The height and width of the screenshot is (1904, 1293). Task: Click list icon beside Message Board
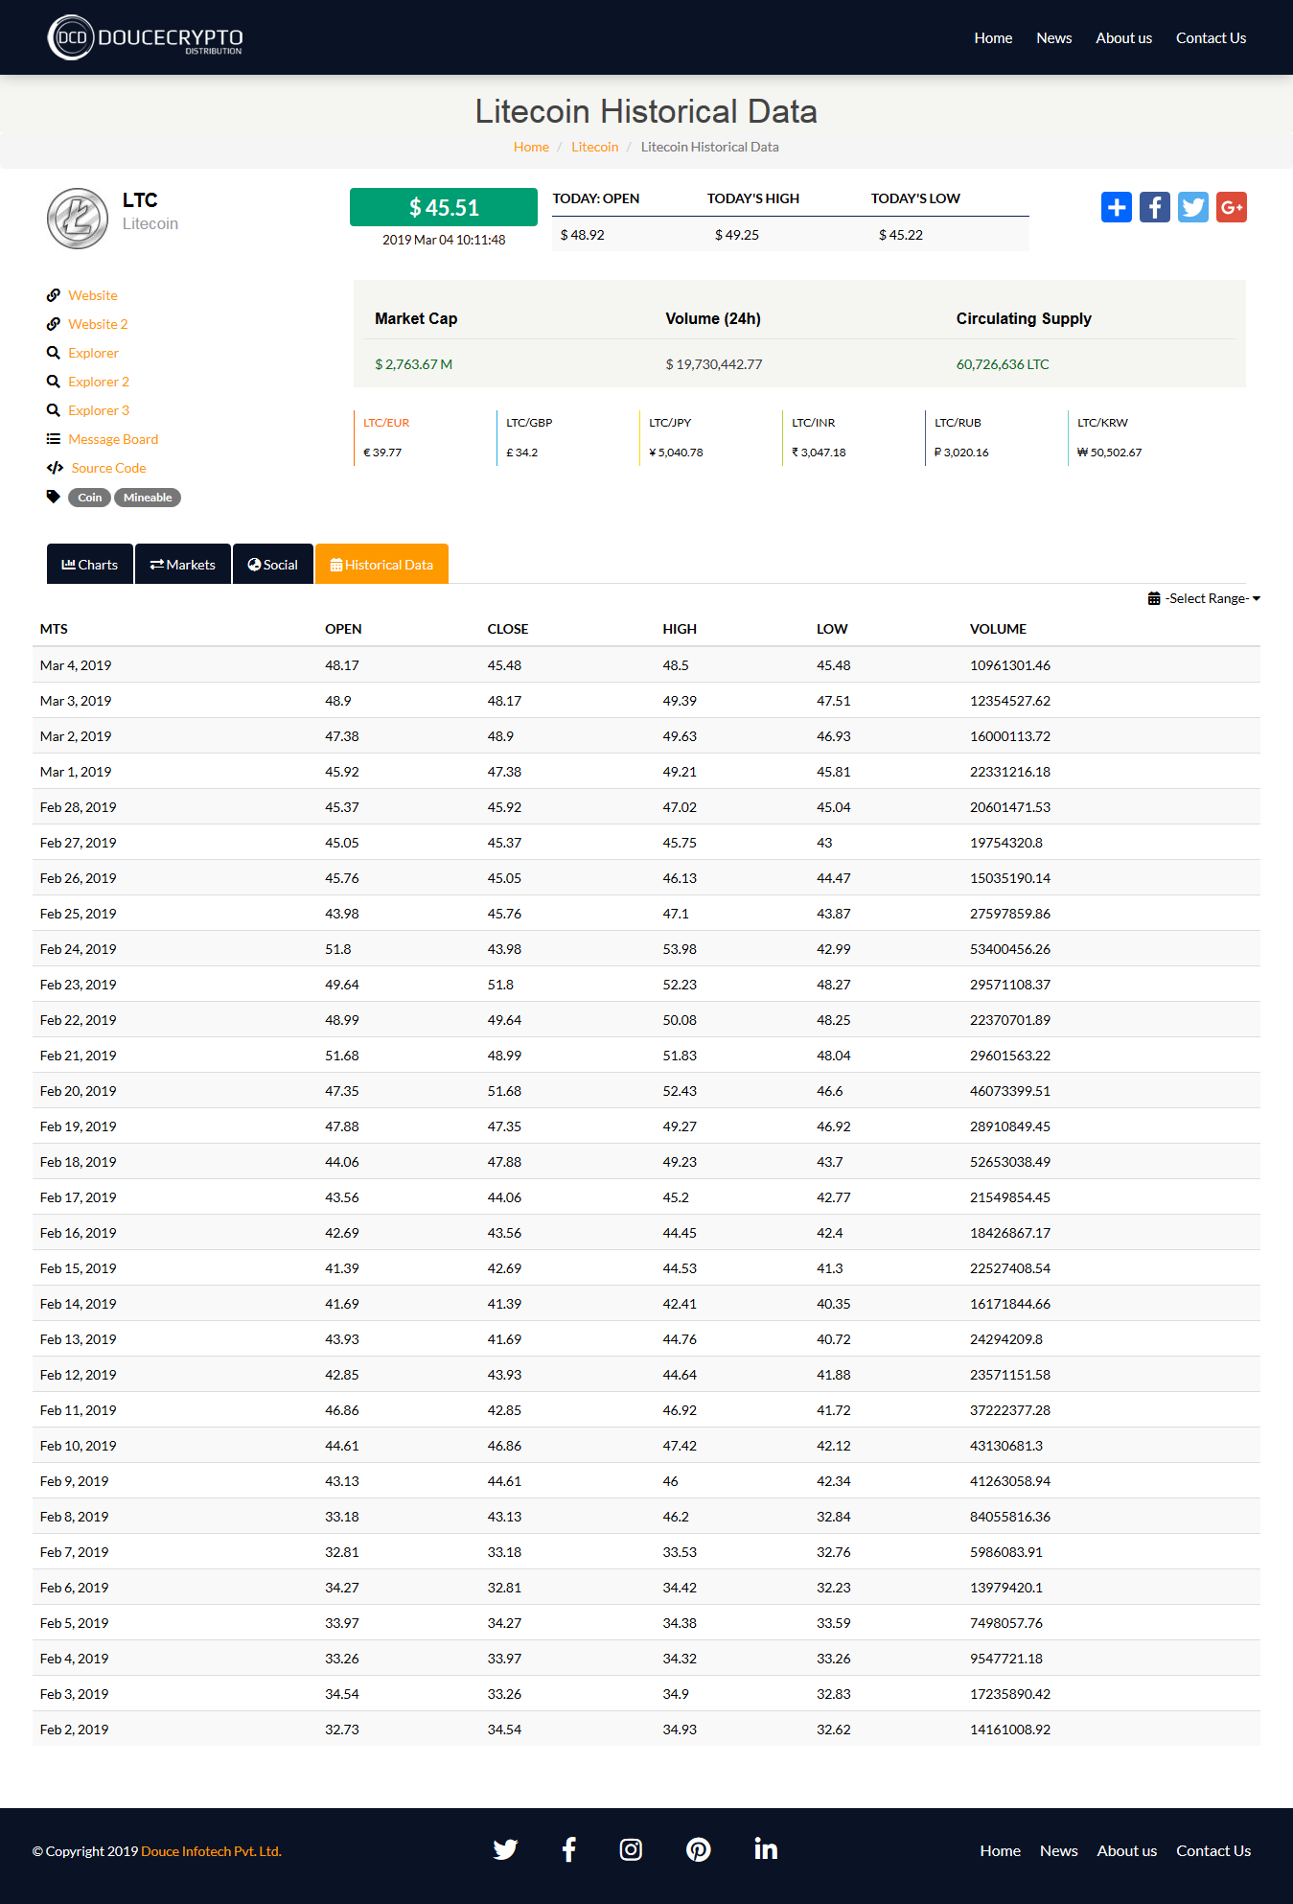[54, 439]
